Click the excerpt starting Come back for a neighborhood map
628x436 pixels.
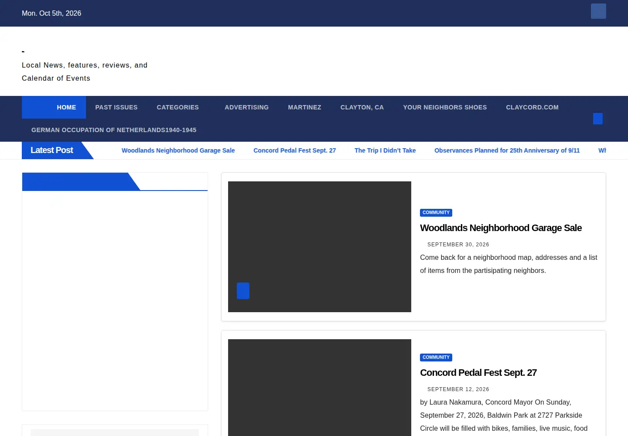pyautogui.click(x=509, y=264)
